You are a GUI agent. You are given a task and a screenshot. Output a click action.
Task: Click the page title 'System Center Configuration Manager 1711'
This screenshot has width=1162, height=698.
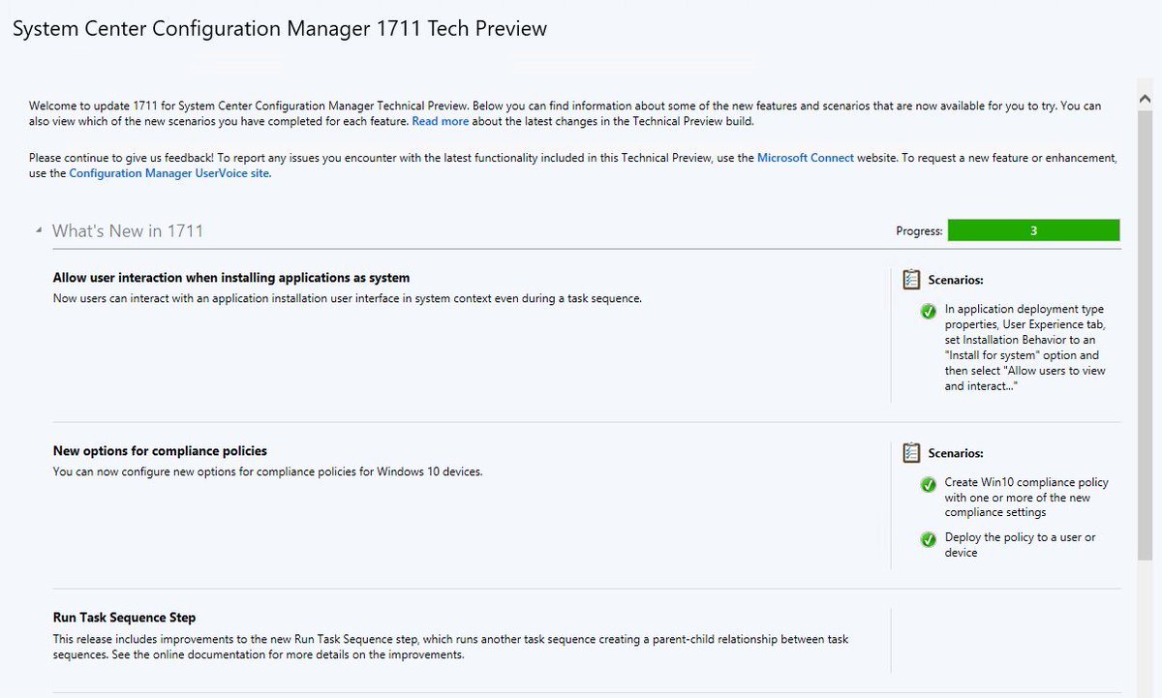pos(279,29)
